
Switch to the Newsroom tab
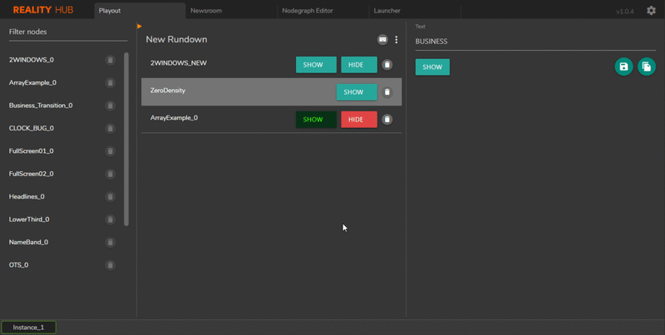(x=232, y=11)
